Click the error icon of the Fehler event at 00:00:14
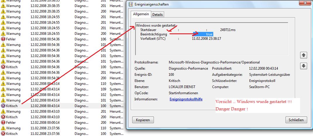Viewport: 313px width, 139px height. click(x=3, y=122)
